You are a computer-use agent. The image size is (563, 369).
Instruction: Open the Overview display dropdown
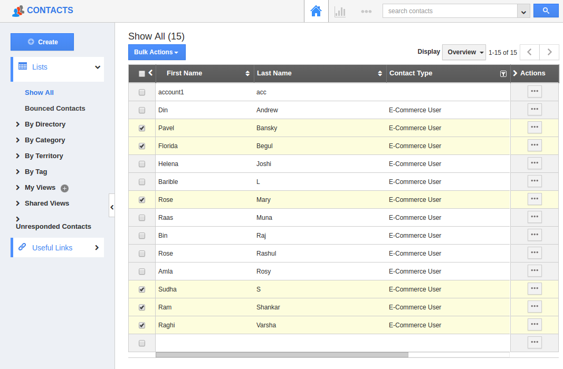[x=464, y=52]
